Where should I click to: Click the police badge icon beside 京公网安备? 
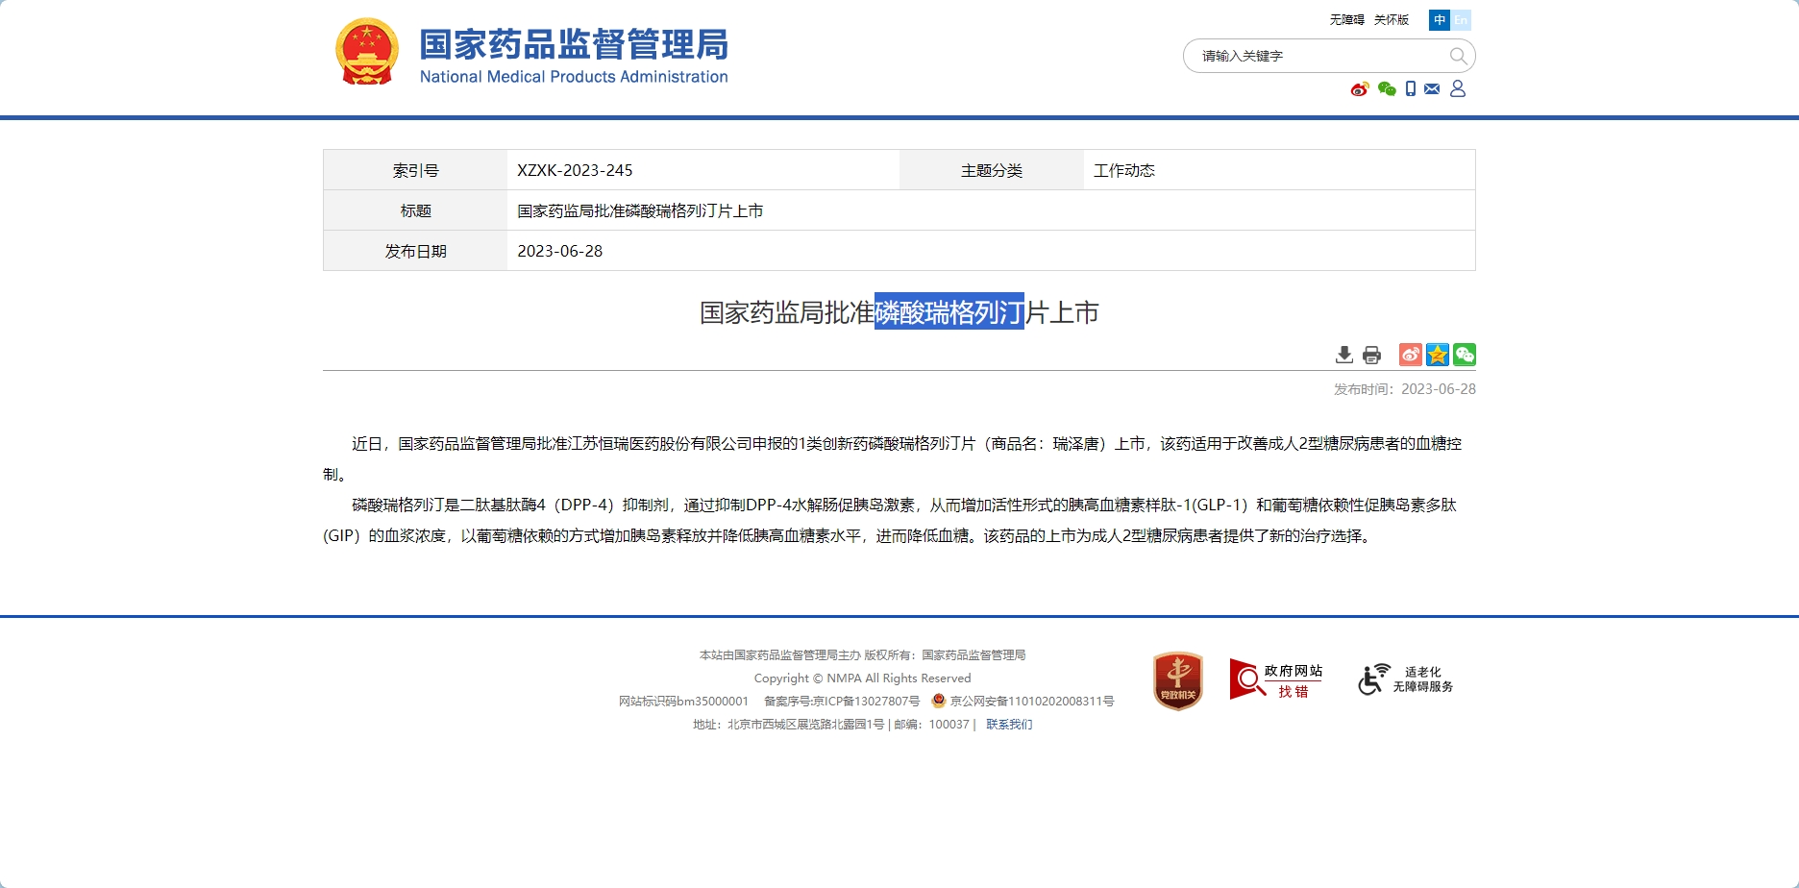point(939,701)
